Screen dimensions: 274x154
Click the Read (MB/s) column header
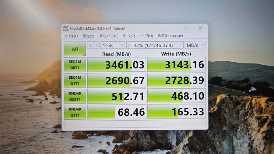(116, 54)
